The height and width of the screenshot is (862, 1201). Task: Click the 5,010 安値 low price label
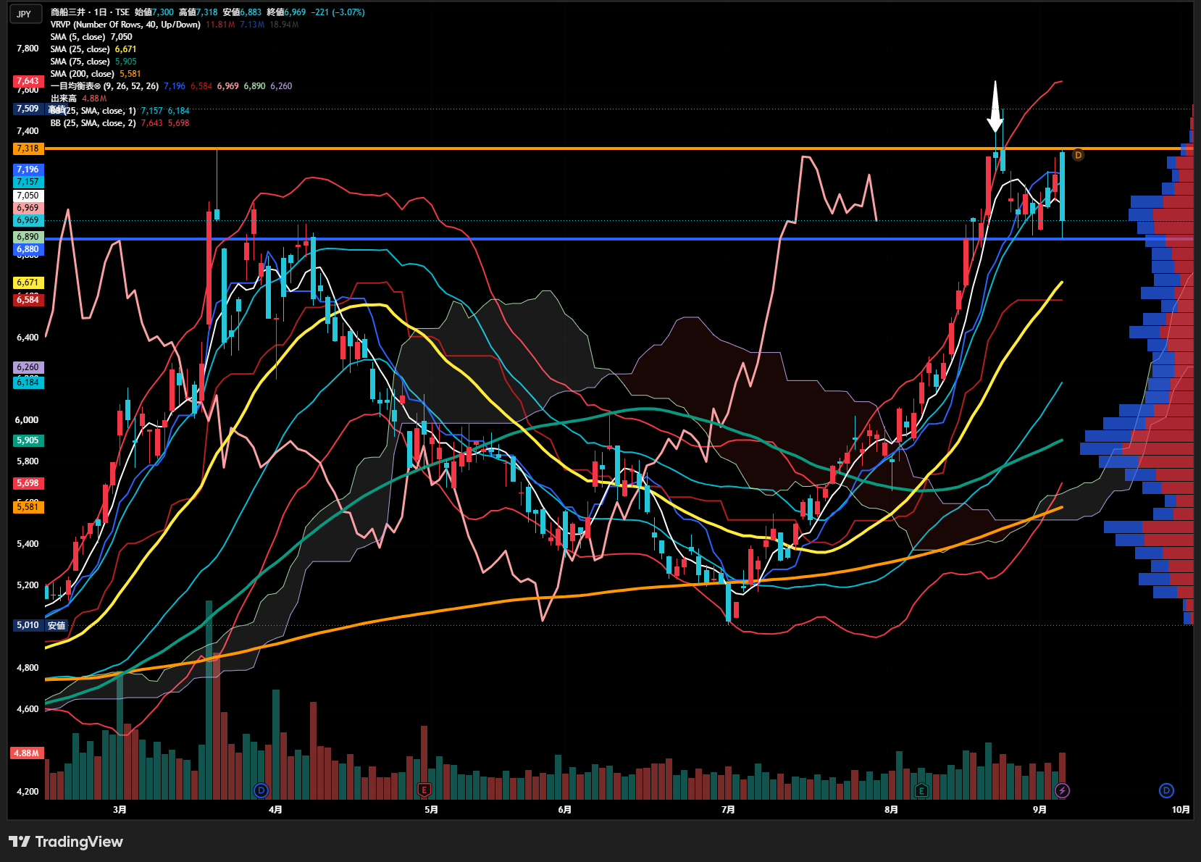41,625
